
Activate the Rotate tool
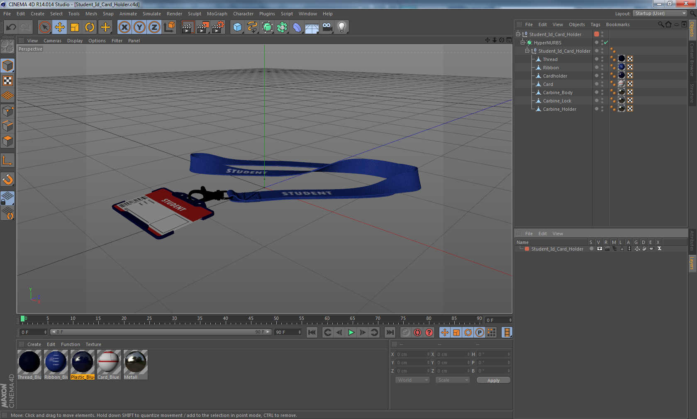[90, 27]
